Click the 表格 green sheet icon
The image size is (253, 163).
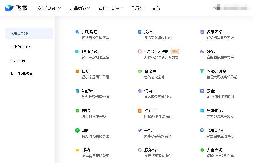(x=77, y=111)
